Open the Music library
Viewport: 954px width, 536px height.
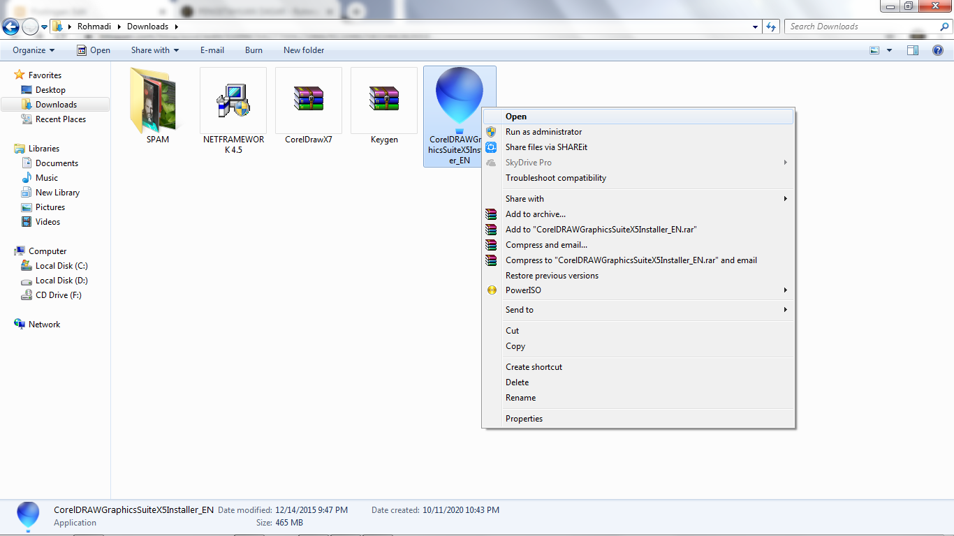[47, 178]
